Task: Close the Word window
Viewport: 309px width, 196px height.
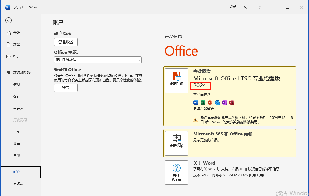Action: click(x=301, y=7)
